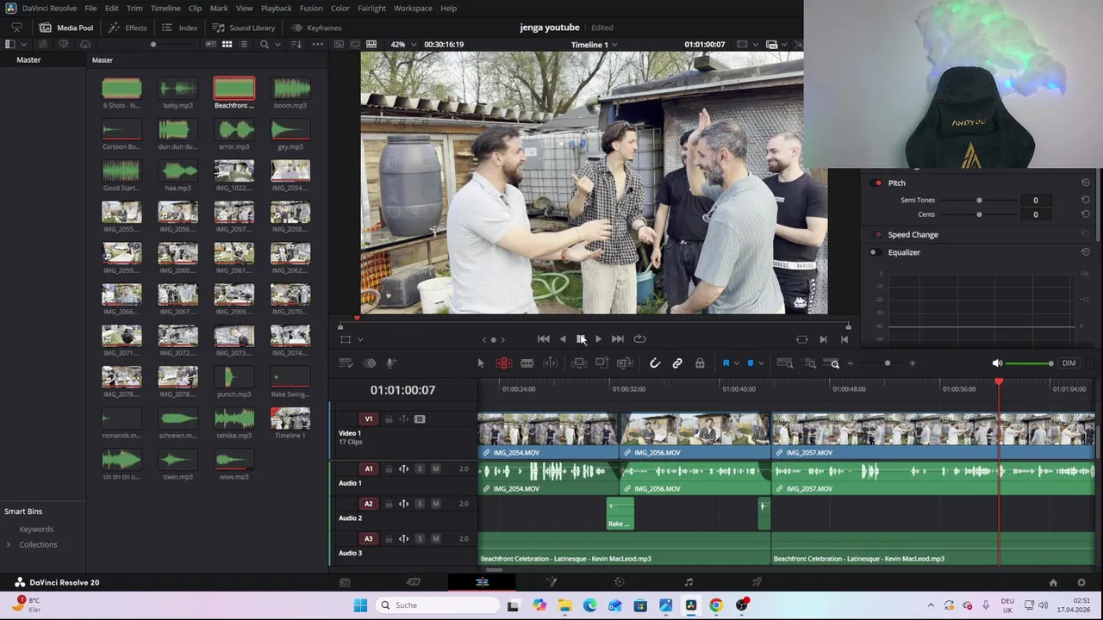This screenshot has height=620, width=1103.
Task: Add a blue timeline flag
Action: tap(726, 363)
